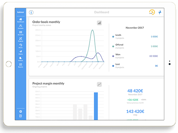
Task: Select the Offered status row
Action: [135, 46]
